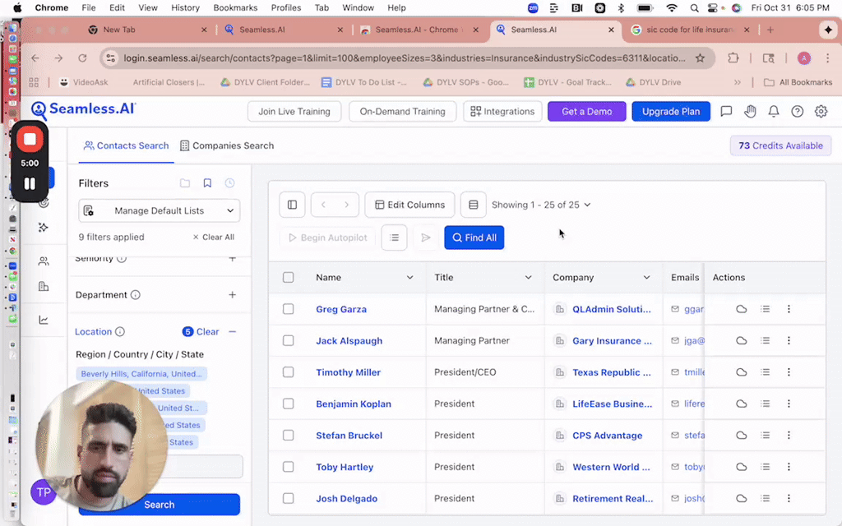Collapse the Location filter section
This screenshot has width=842, height=526.
(x=232, y=332)
